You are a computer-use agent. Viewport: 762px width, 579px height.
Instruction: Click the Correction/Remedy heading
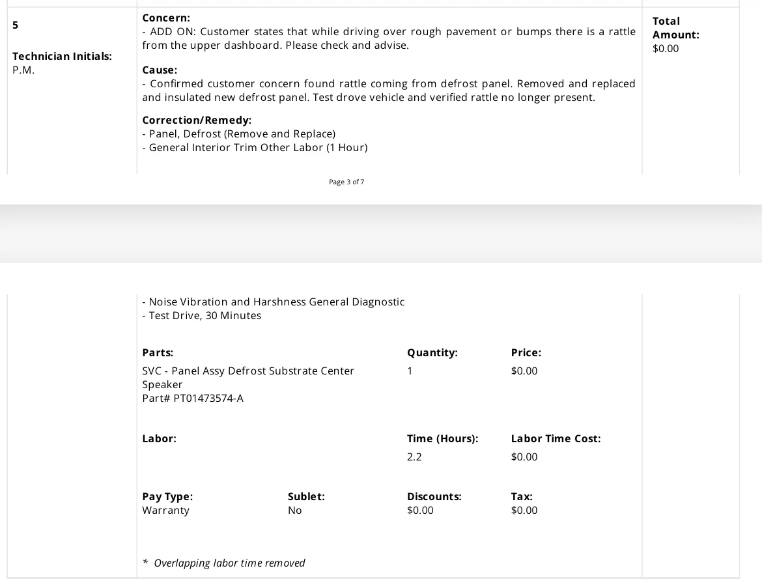click(x=196, y=120)
